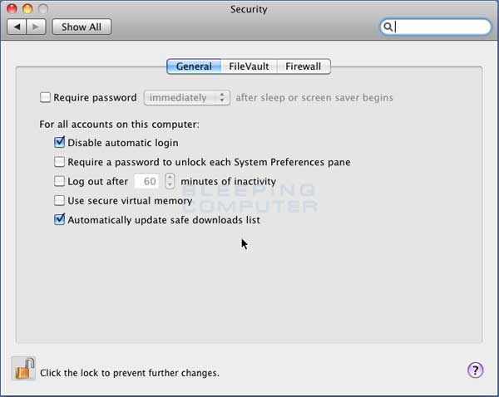The image size is (499, 397).
Task: Click the minutes stepper down arrow
Action: pos(170,185)
